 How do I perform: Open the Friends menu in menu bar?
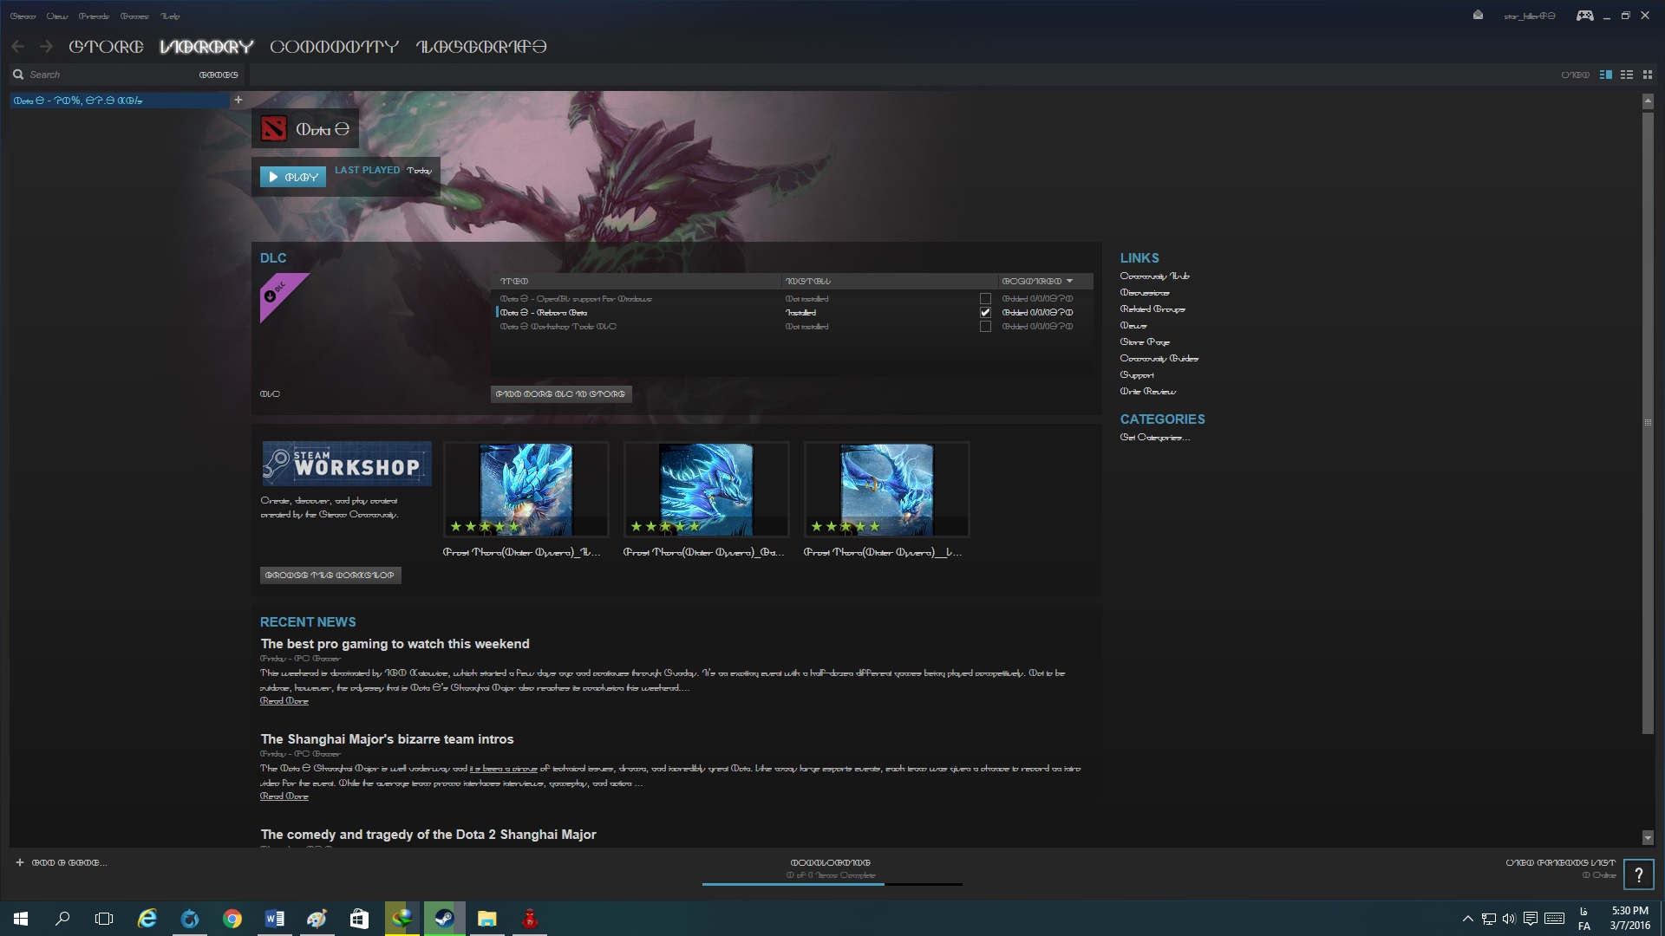click(94, 16)
